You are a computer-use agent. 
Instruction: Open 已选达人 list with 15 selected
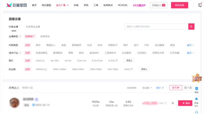point(158,5)
